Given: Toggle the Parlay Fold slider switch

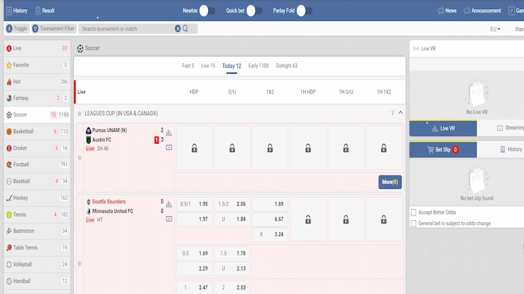Looking at the screenshot, I should coord(305,10).
